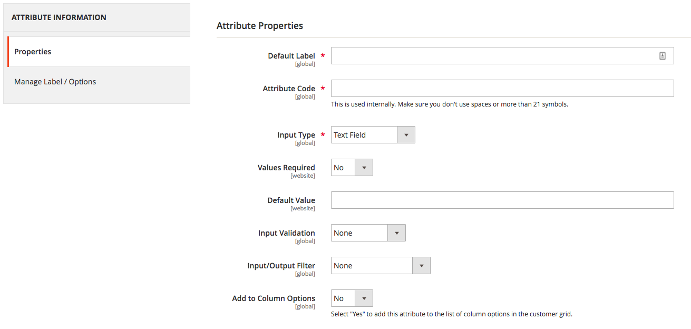Switch to the Manage Label / Options tab
Screen dimensions: 691x329
pos(55,82)
